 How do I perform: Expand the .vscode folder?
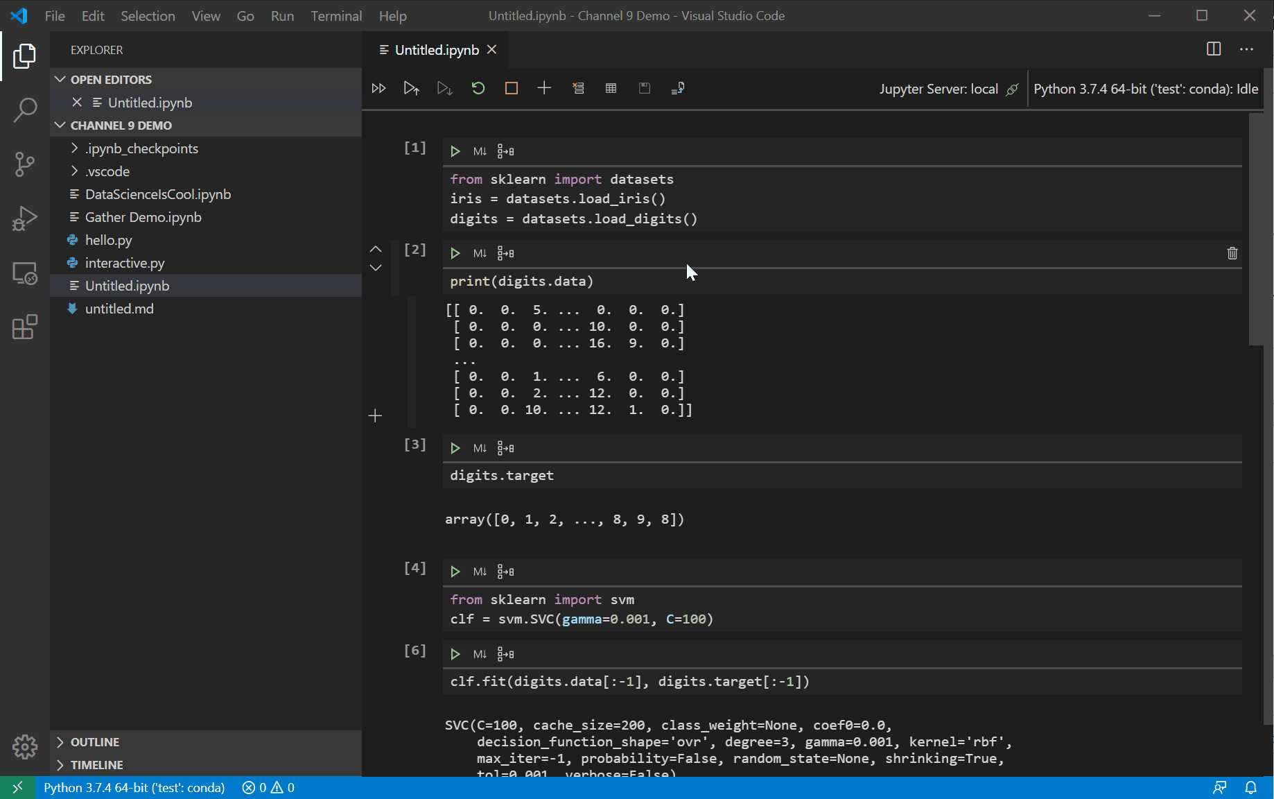click(74, 171)
